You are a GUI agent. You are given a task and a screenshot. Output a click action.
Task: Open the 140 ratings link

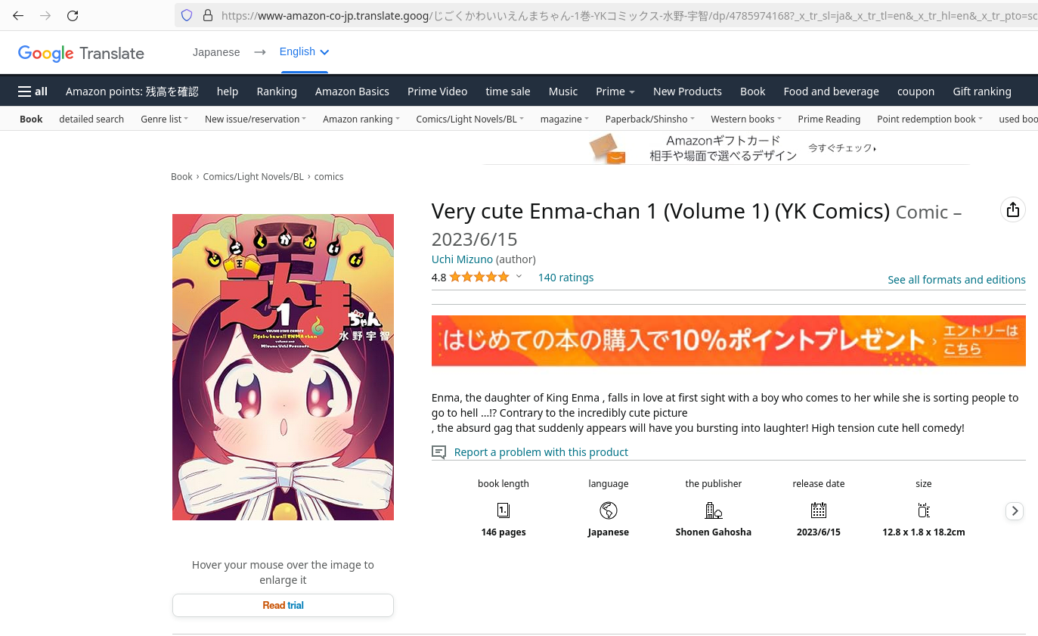[565, 278]
